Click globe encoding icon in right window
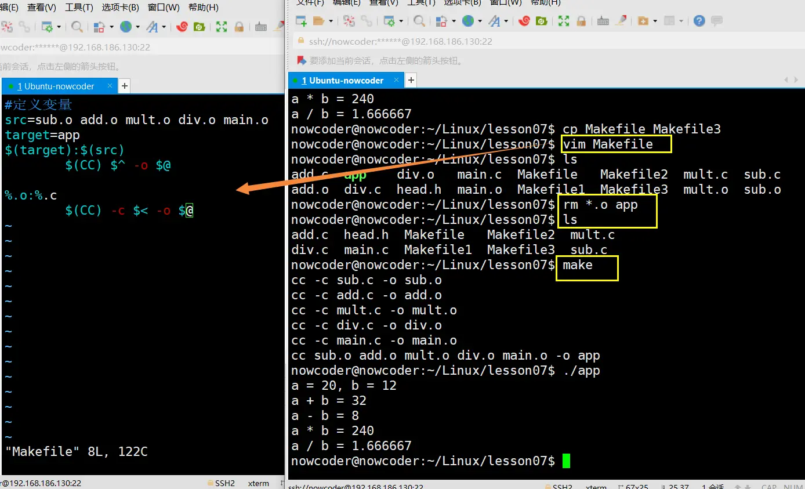Viewport: 805px width, 489px height. (468, 21)
